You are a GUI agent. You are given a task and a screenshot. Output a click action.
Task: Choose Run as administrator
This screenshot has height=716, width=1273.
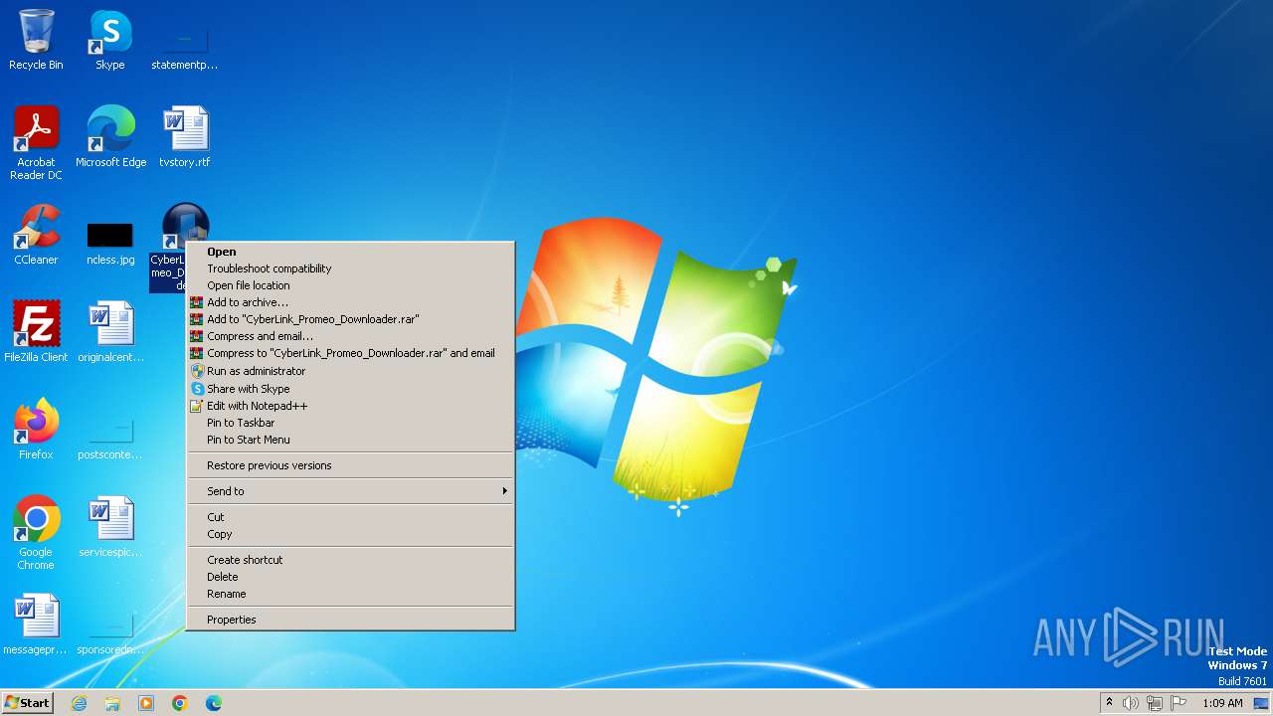pos(351,371)
